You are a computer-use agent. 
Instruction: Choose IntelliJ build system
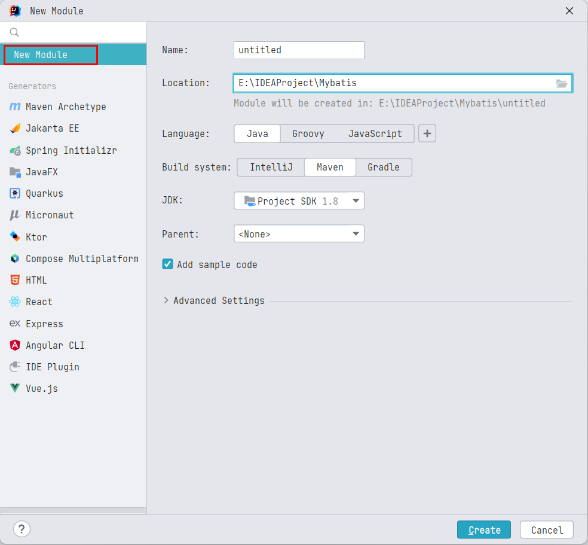point(271,167)
